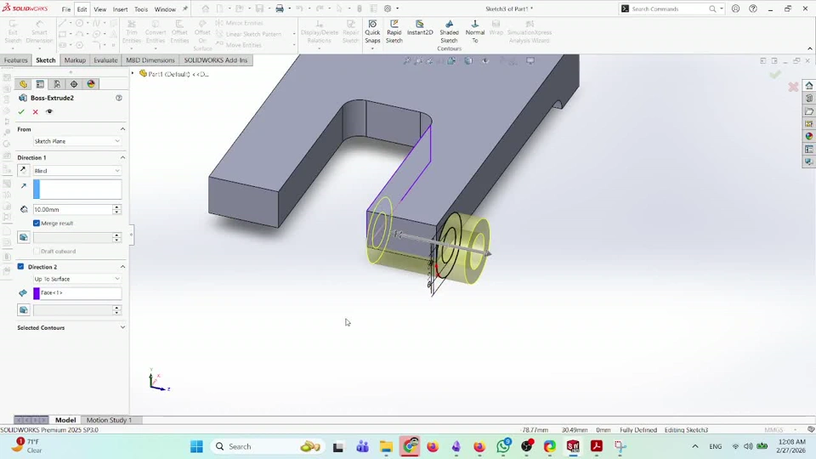Pin the menu bar with pushpin icon
The height and width of the screenshot is (459, 816).
(184, 8)
